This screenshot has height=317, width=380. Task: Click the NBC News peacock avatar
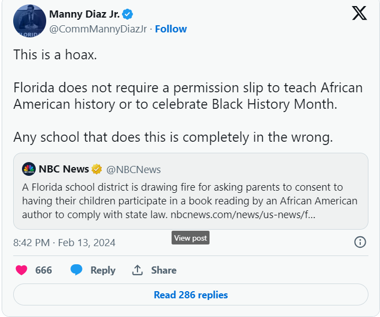point(29,169)
